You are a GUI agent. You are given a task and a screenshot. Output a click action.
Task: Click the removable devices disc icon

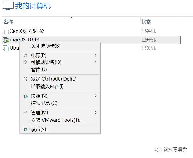25,62
